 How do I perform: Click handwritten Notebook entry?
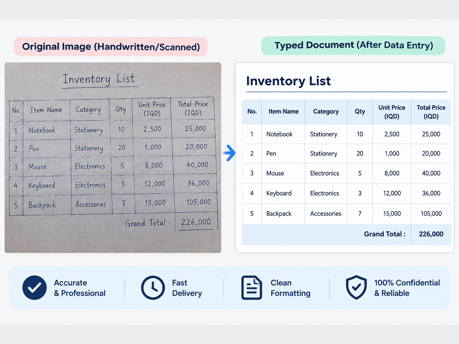[42, 130]
